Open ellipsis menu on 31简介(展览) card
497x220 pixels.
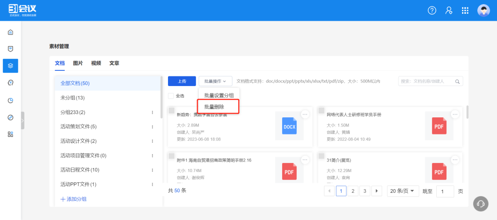455,159
